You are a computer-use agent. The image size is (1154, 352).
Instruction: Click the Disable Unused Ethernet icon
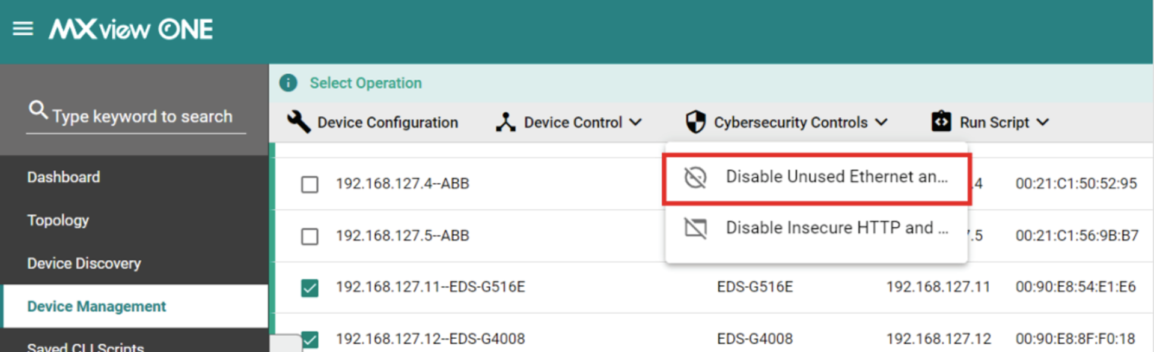(x=695, y=177)
